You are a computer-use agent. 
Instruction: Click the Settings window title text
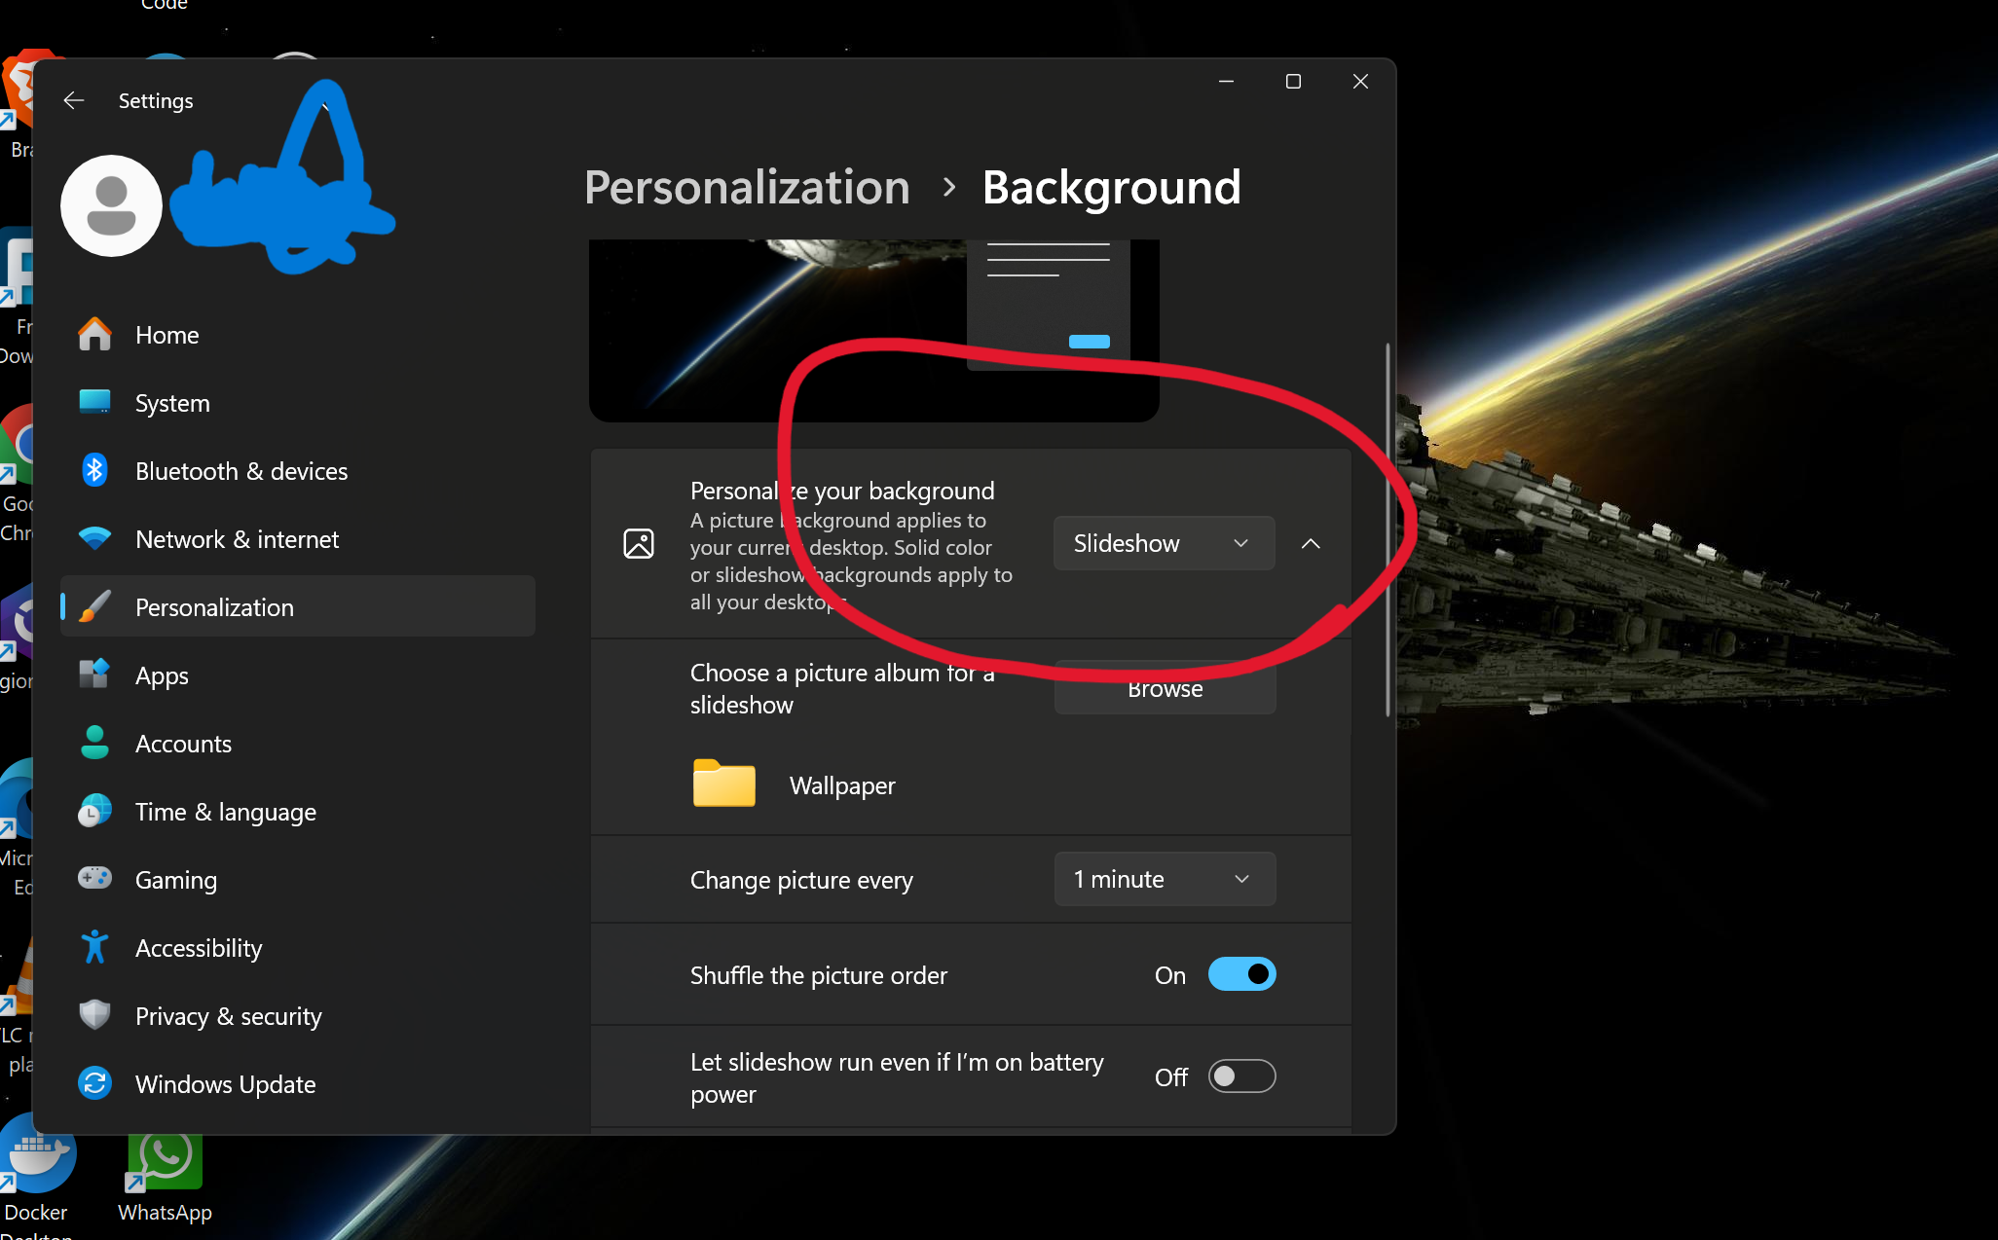pyautogui.click(x=156, y=100)
